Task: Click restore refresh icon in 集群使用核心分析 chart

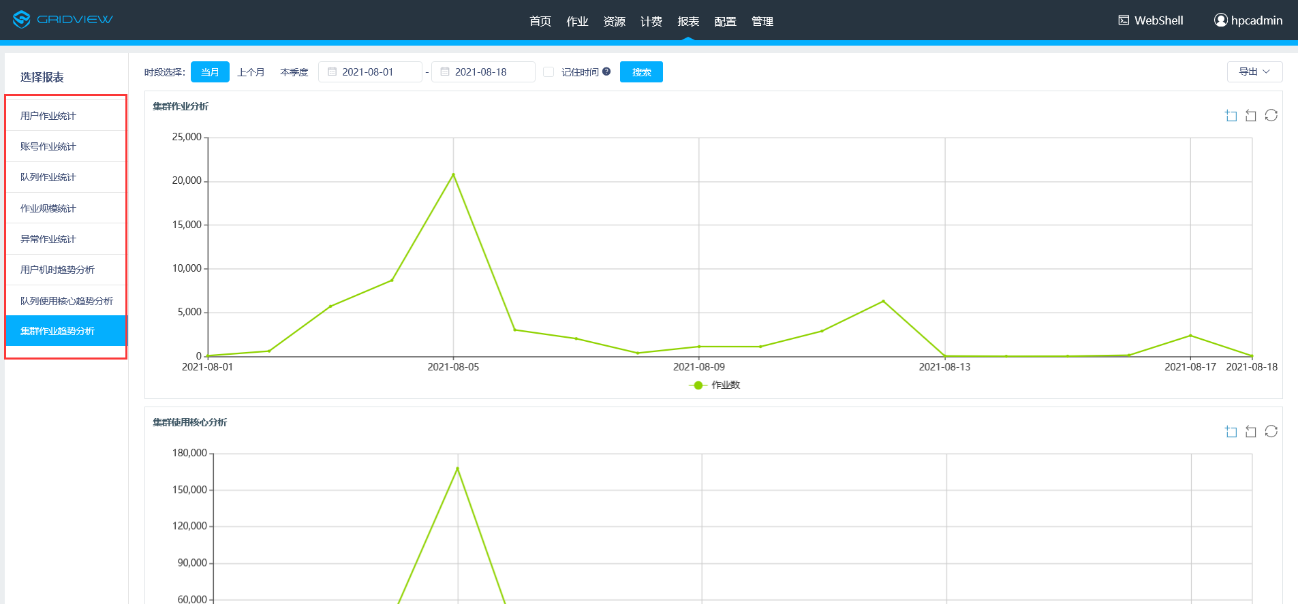Action: pos(1271,432)
